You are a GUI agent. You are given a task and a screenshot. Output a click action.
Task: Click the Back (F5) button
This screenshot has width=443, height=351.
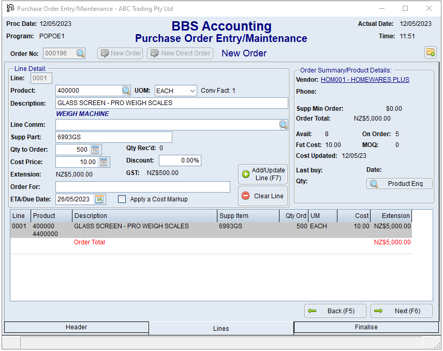click(x=335, y=311)
